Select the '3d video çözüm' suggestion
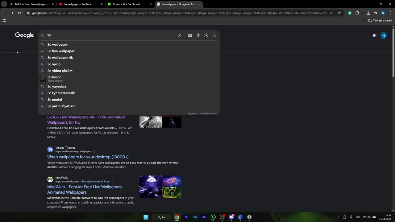Viewport: 395px width, 222px height. [x=129, y=71]
